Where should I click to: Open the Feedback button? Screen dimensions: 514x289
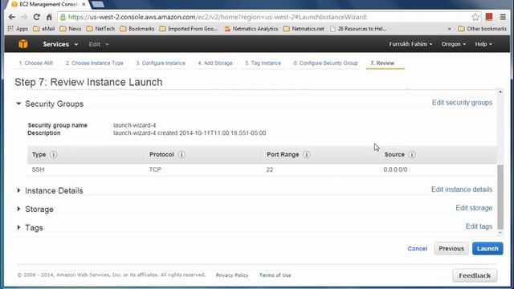475,275
